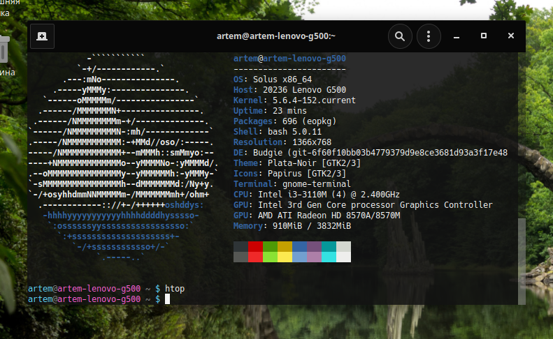Click the dark green color block
Viewport: 553px width, 339px height.
point(270,246)
